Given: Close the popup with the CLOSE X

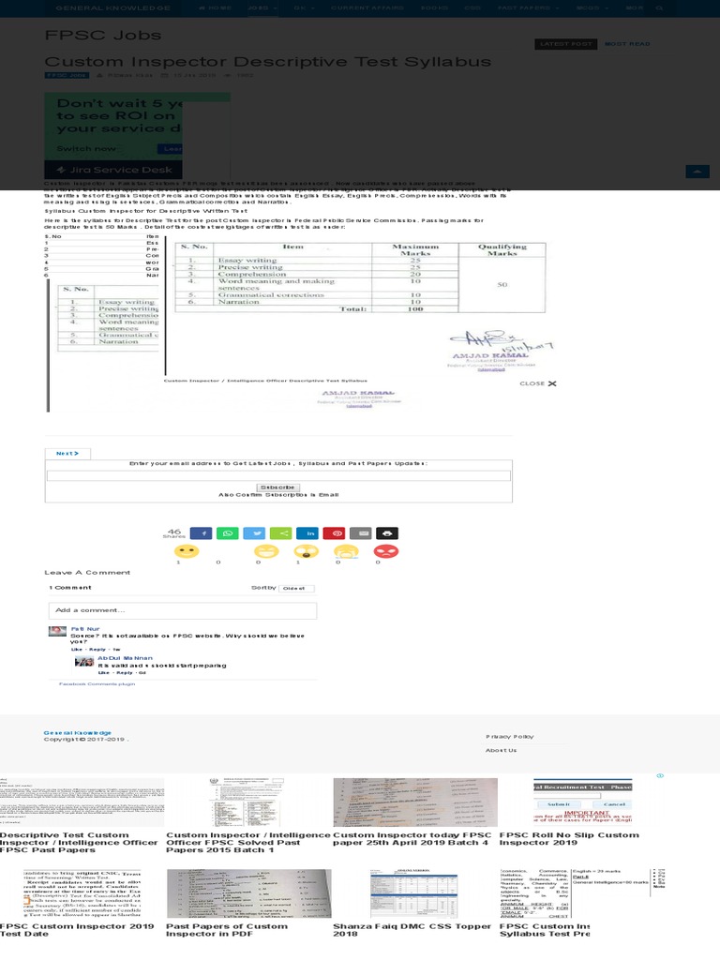Looking at the screenshot, I should 538,383.
